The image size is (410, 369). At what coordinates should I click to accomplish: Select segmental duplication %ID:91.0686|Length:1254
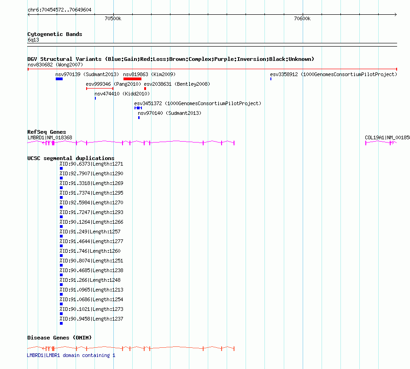91,300
